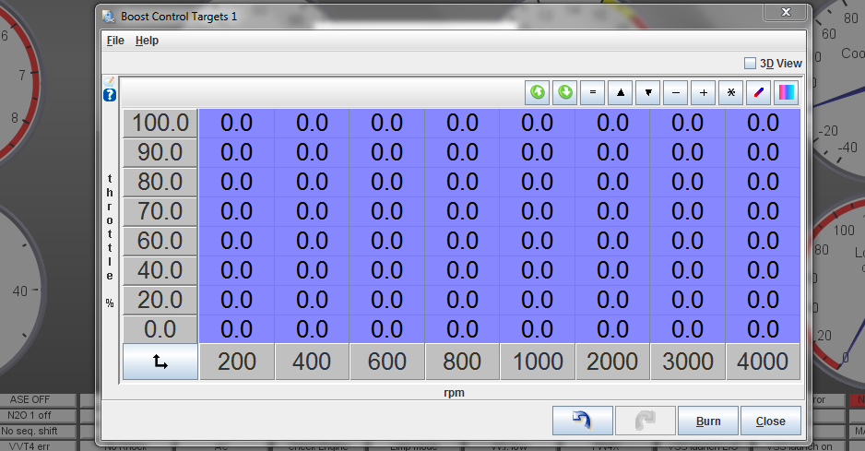
Task: Click the asterisk multiply toolbar button
Action: click(x=731, y=92)
